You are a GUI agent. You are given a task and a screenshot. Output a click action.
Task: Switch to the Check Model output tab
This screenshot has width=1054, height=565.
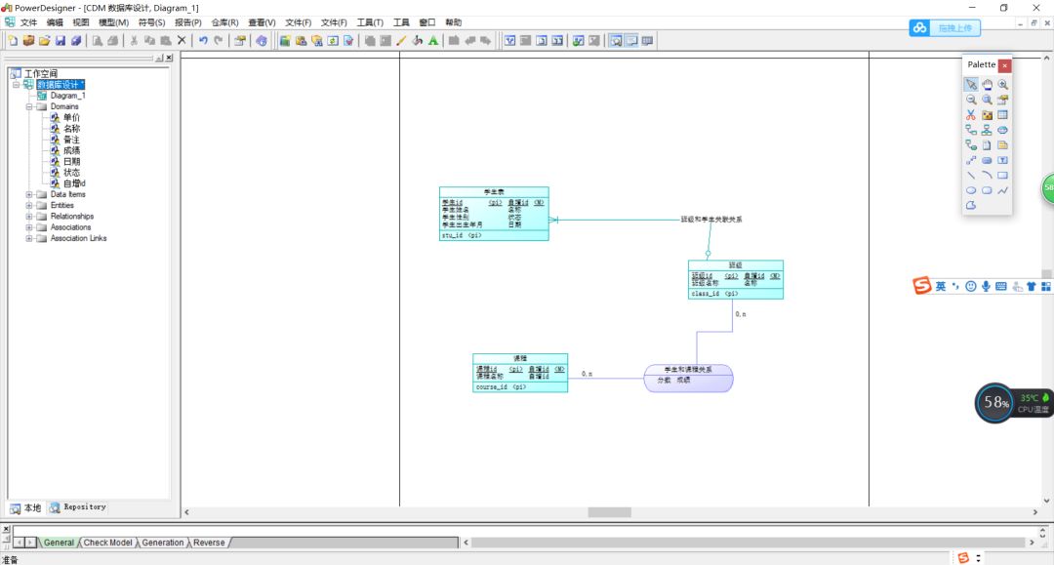(107, 543)
